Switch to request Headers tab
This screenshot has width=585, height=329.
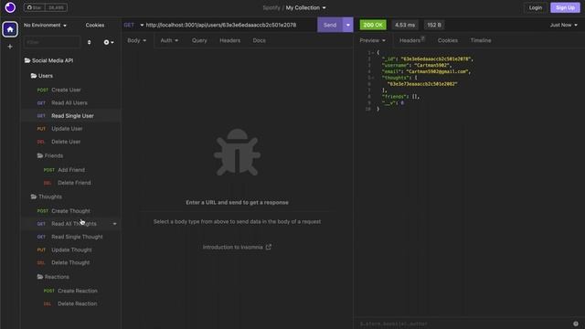(x=229, y=40)
